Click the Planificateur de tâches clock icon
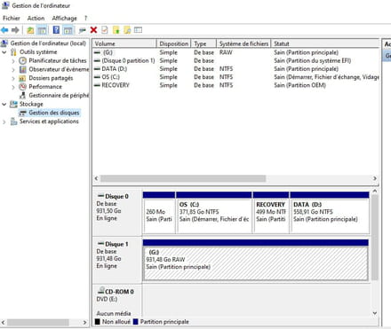This screenshot has height=329, width=391. click(23, 60)
